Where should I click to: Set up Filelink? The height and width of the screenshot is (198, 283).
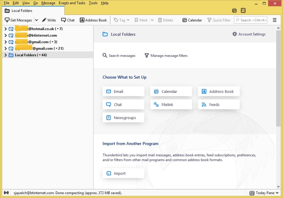point(171,104)
